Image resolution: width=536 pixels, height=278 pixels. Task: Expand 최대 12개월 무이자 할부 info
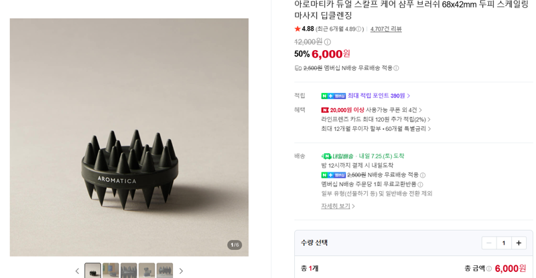376,128
